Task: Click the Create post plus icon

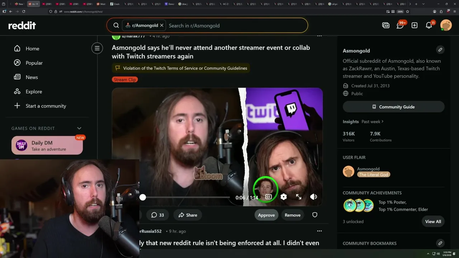Action: click(415, 25)
